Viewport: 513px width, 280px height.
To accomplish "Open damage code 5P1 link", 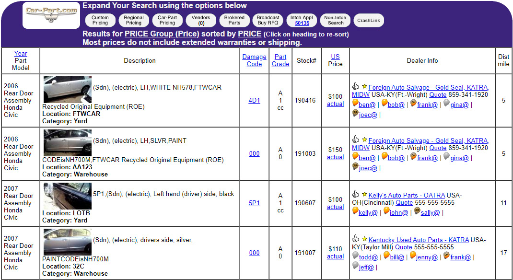I will coord(254,203).
